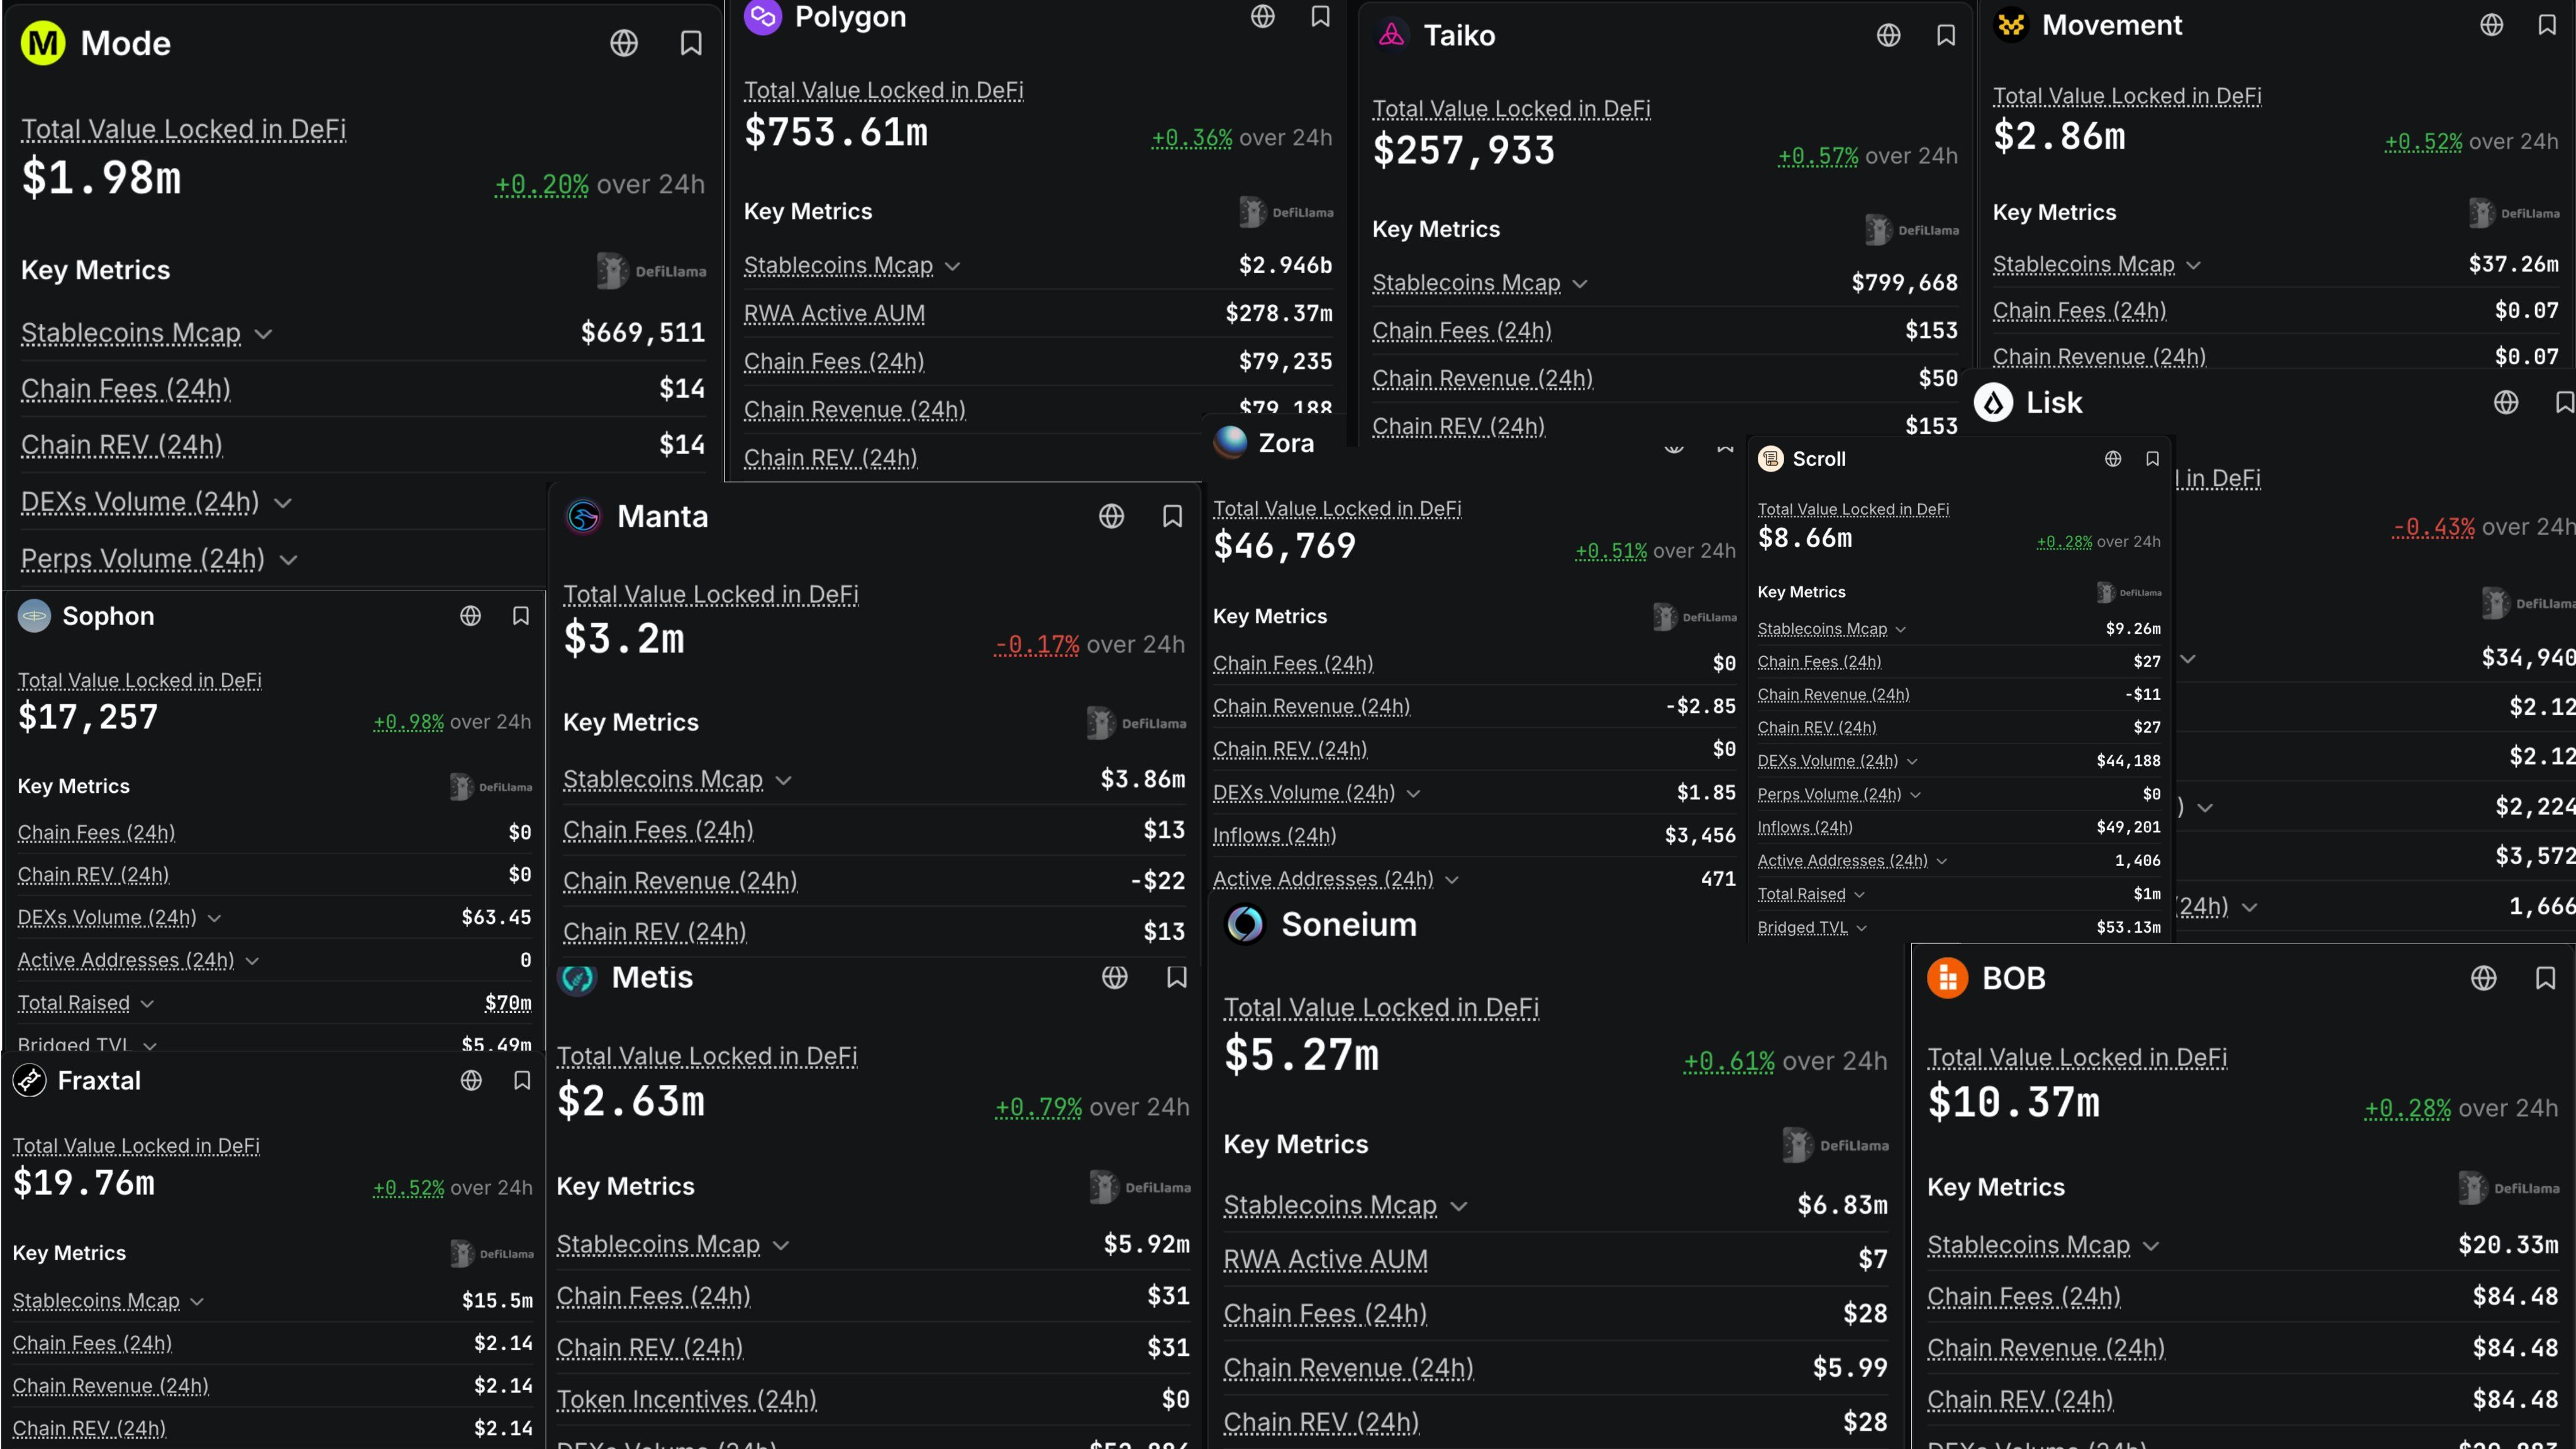
Task: Click the Sophon chain logo
Action: click(x=34, y=616)
